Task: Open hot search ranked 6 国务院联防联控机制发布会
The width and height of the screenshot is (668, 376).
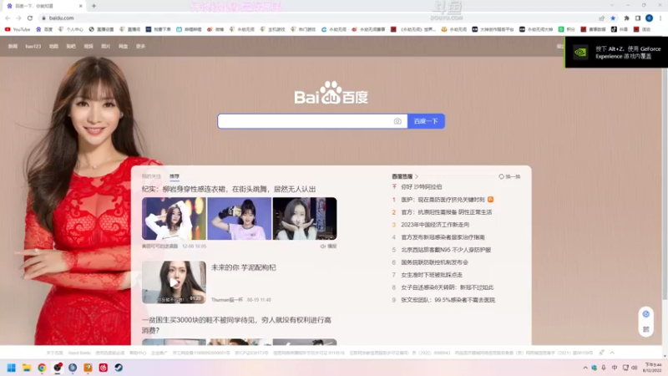Action: (x=434, y=262)
